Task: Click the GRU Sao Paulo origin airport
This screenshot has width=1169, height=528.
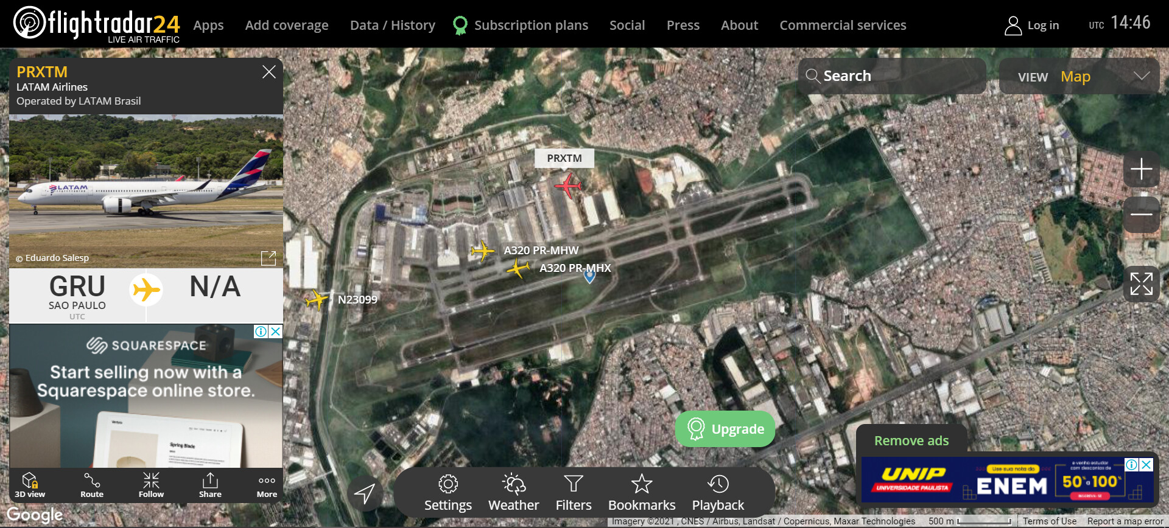Action: click(77, 296)
